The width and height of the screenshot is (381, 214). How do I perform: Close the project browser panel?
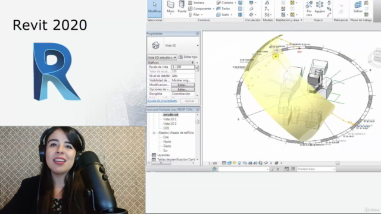coord(197,109)
